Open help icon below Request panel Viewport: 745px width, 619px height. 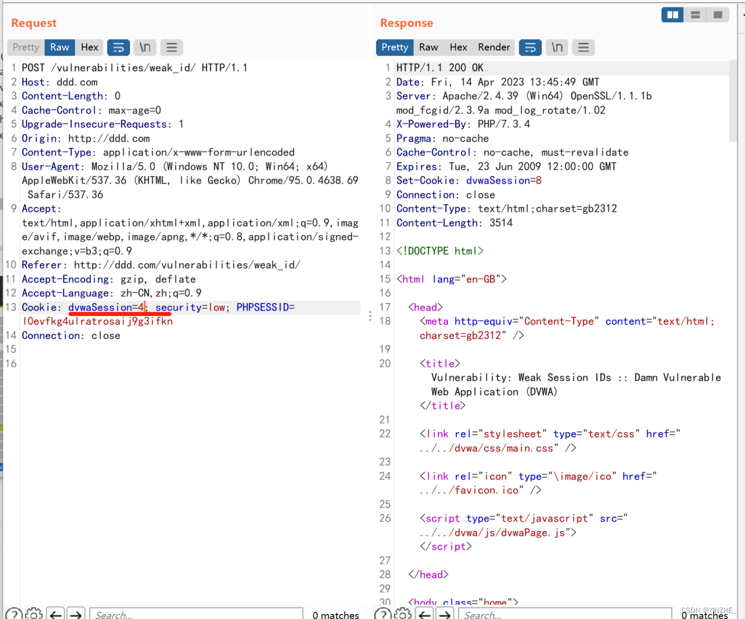(x=14, y=614)
